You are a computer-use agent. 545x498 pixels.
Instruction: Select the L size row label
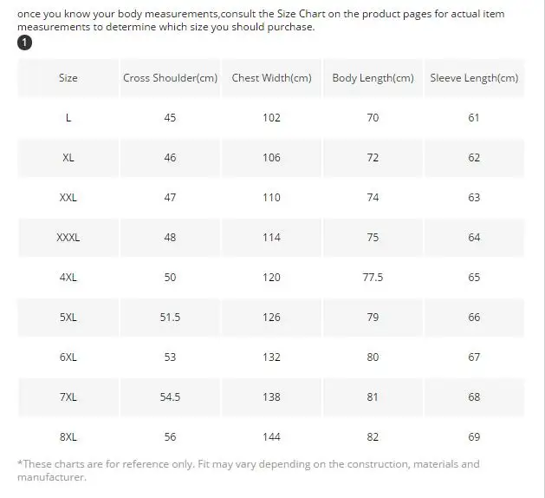(x=68, y=118)
